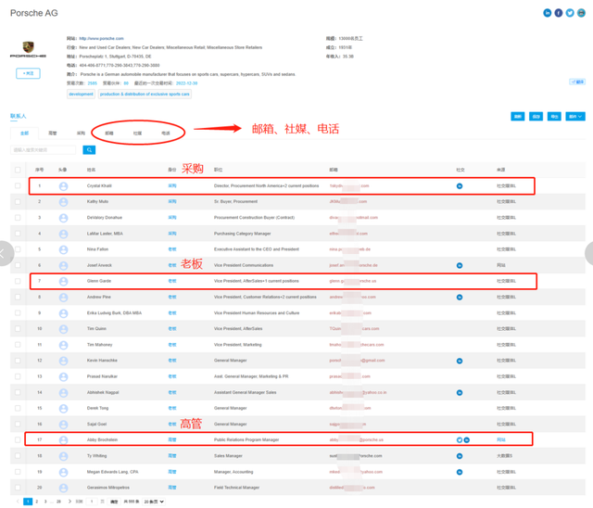The image size is (593, 508).
Task: Open Abby Brochstein's Twitter social icon
Action: [x=460, y=440]
